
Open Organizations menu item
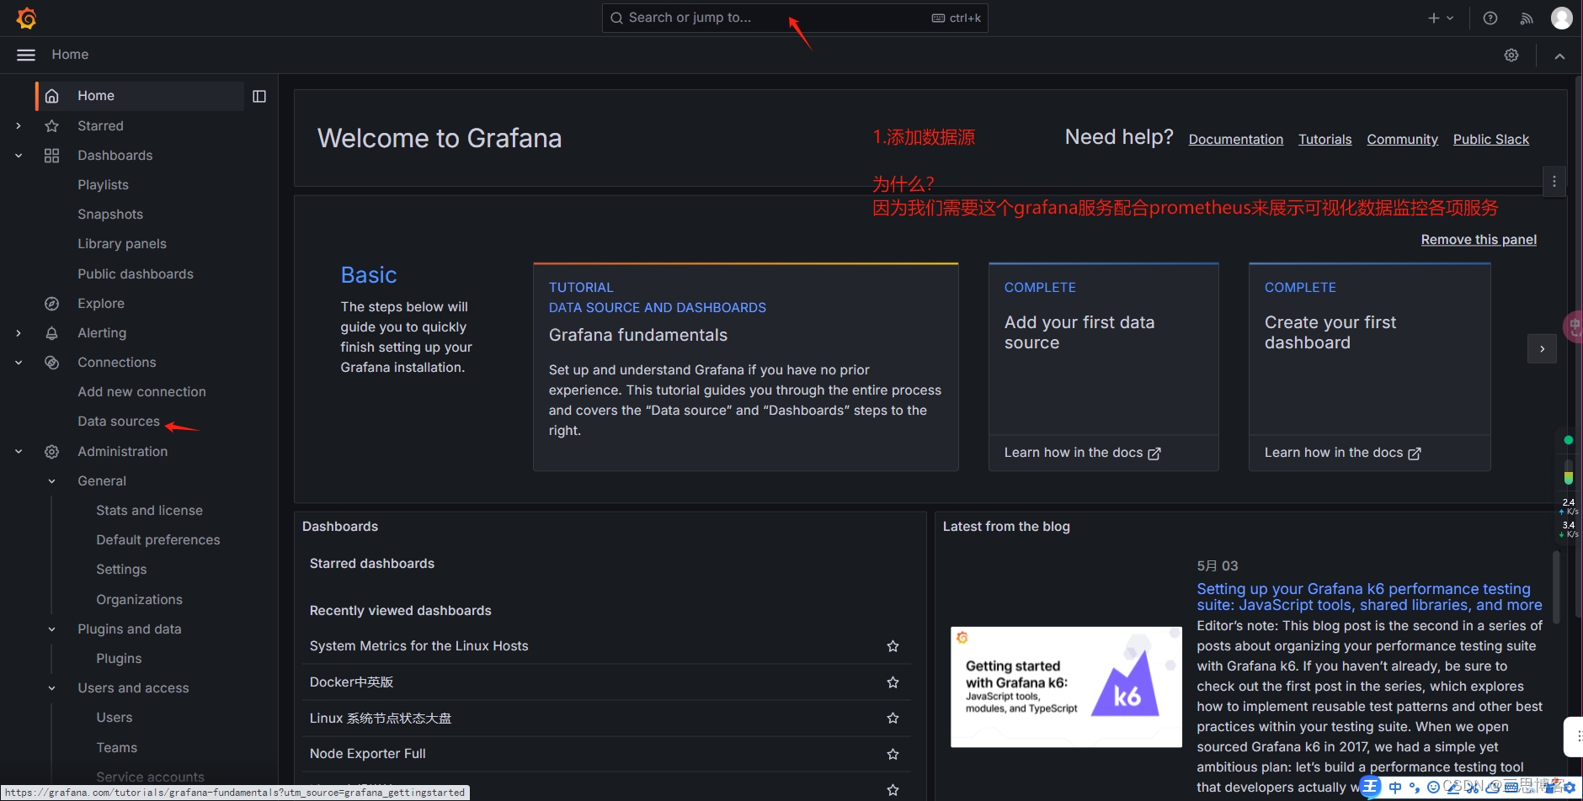[x=139, y=600]
